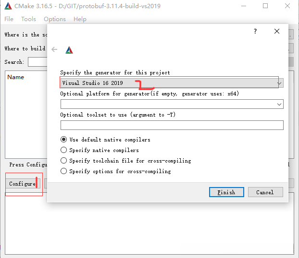Click the 'Specify the generator for this project' label

tap(115, 72)
